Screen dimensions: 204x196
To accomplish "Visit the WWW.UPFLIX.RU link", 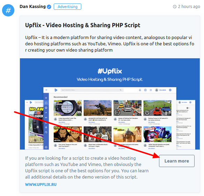I will tap(41, 184).
